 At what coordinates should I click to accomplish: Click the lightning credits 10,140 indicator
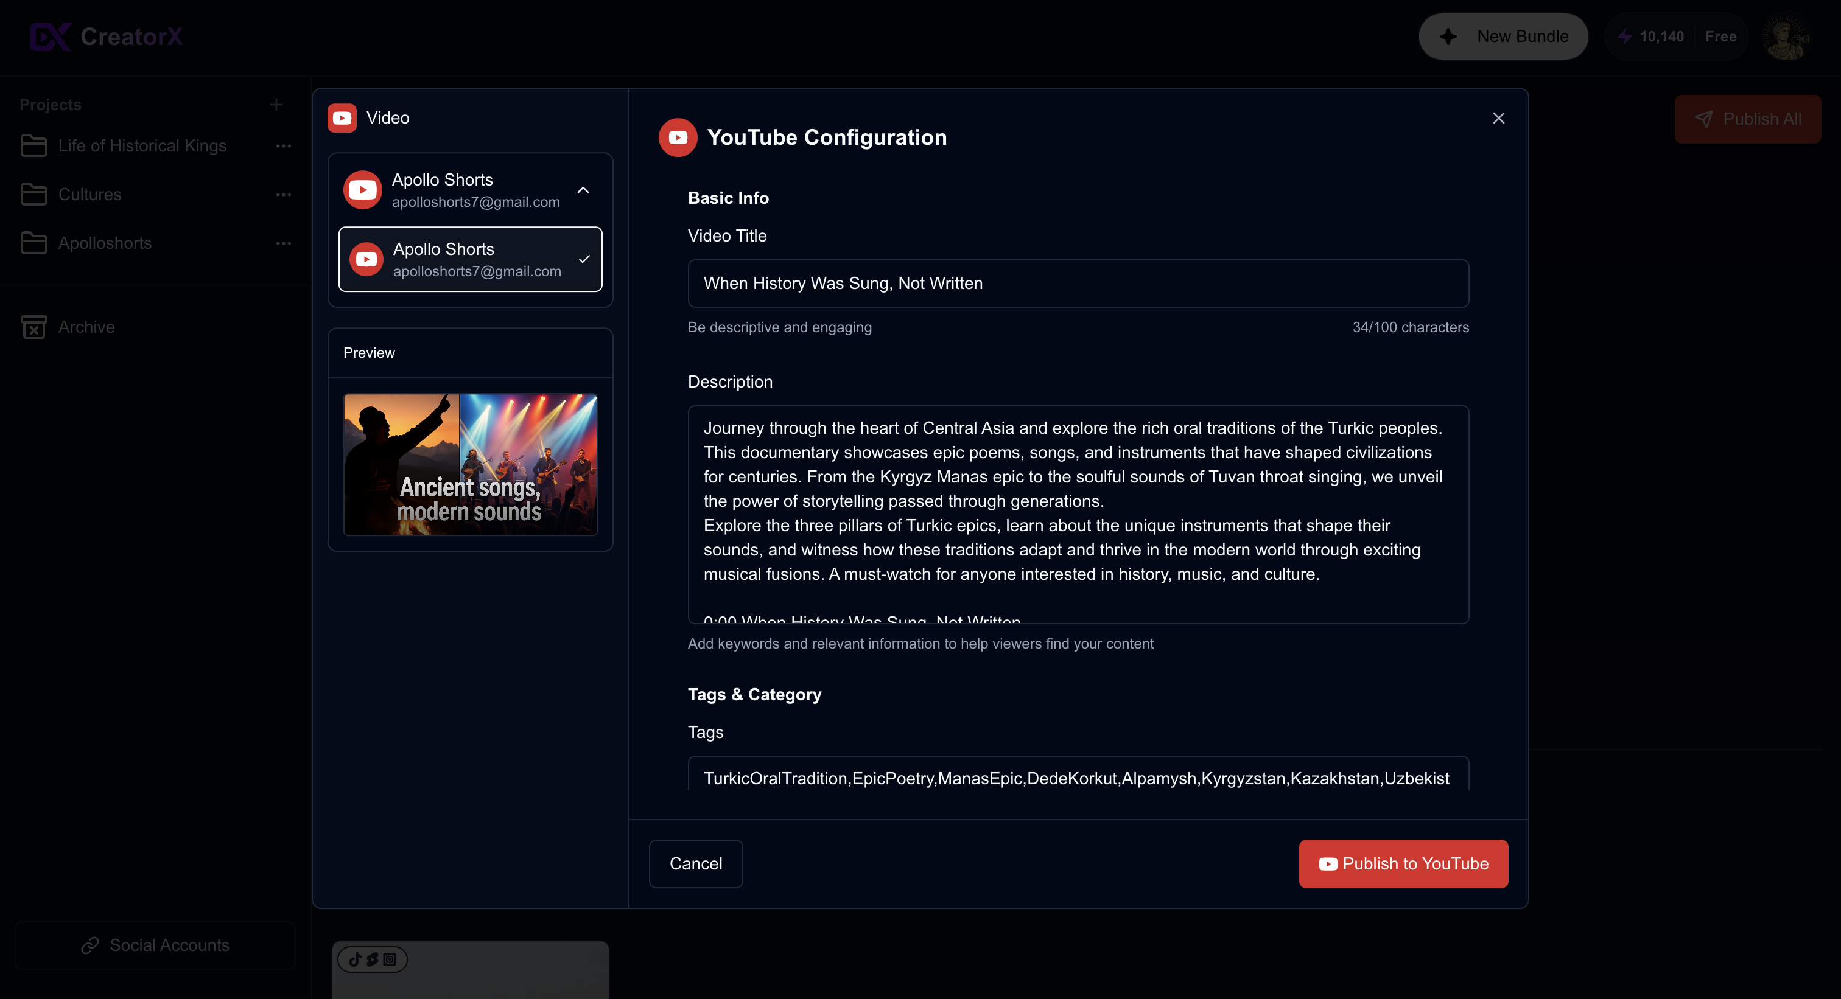[1651, 37]
